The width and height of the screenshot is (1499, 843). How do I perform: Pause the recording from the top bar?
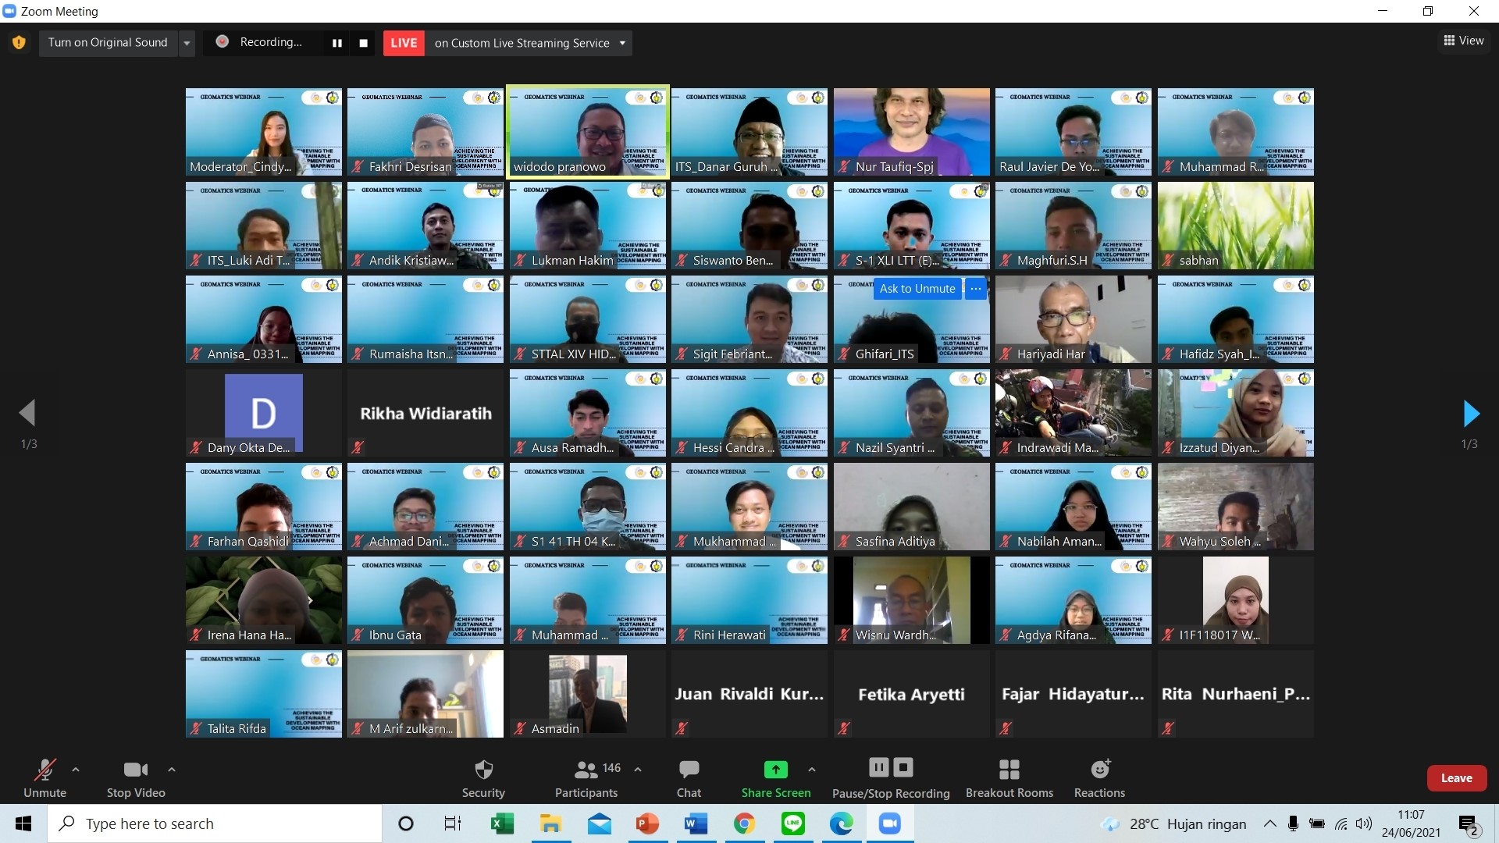[x=337, y=43]
